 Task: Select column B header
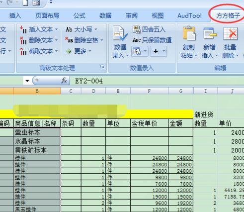(x=37, y=91)
